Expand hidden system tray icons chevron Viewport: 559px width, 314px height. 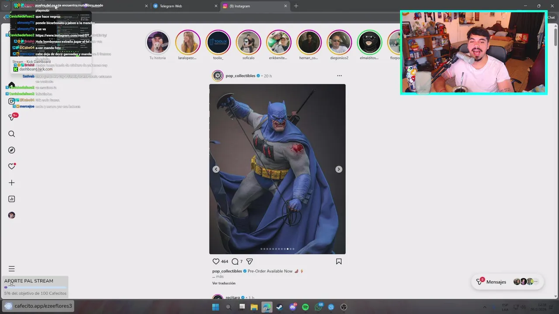click(484, 307)
